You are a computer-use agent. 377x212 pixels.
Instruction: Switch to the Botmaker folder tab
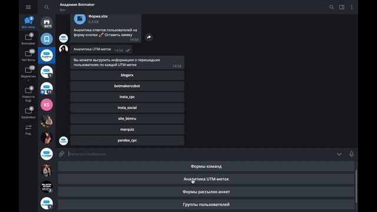pos(28,39)
